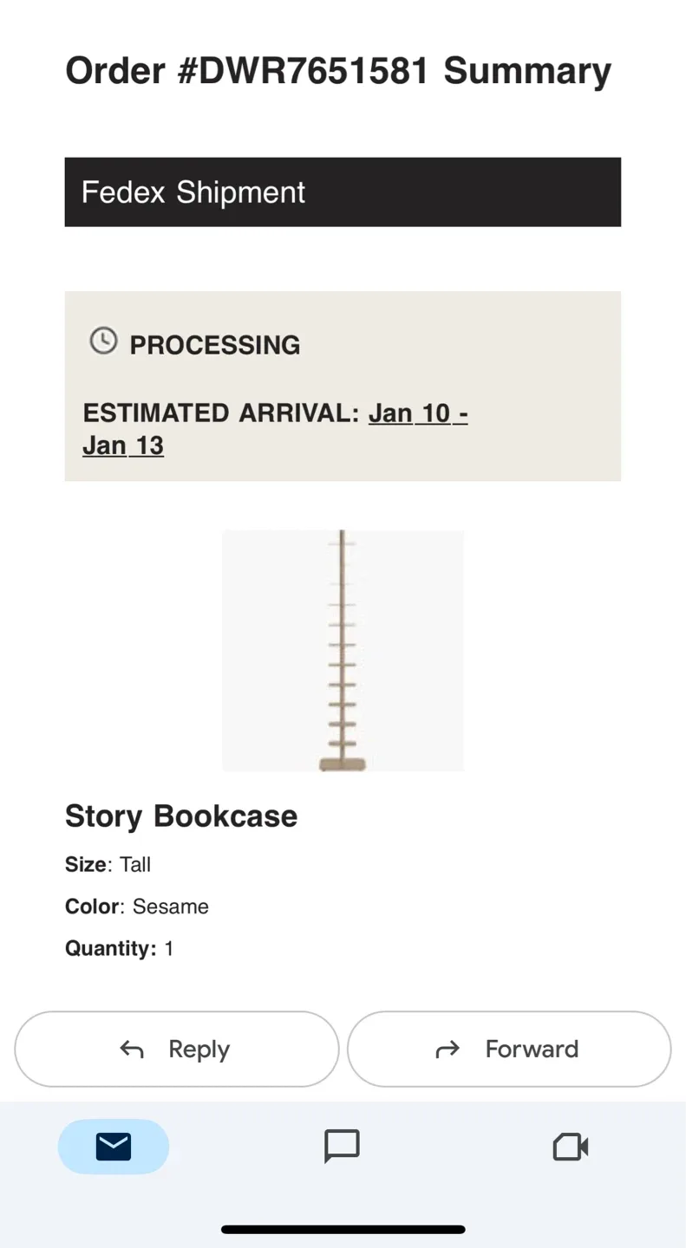686x1248 pixels.
Task: Tap the Story Bookcase product image
Action: [x=343, y=650]
